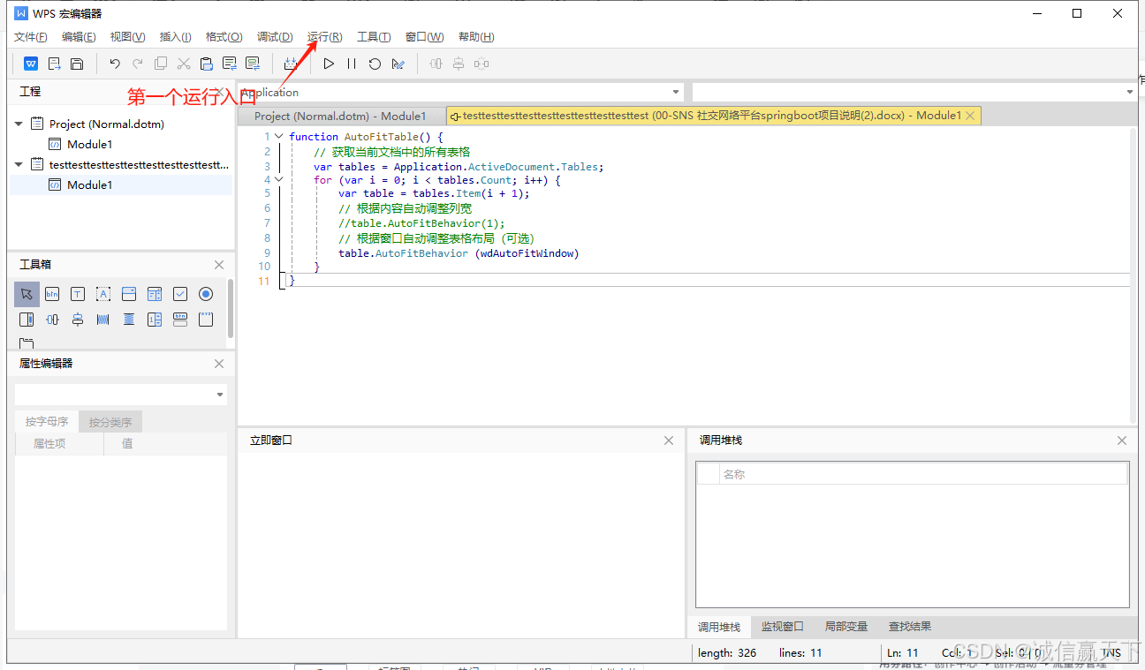The height and width of the screenshot is (670, 1145).
Task: Close the 调用堆栈 panel
Action: [1122, 440]
